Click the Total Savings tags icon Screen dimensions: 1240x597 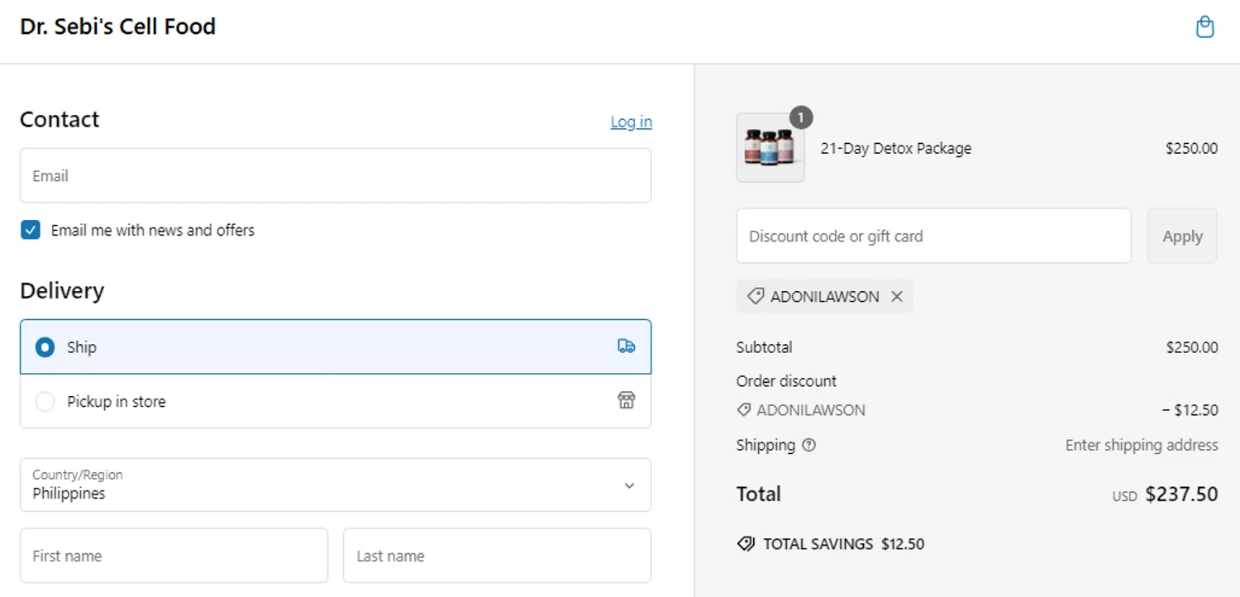tap(746, 544)
